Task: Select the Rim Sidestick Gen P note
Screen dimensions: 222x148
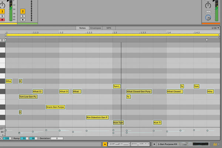Action: (97, 117)
